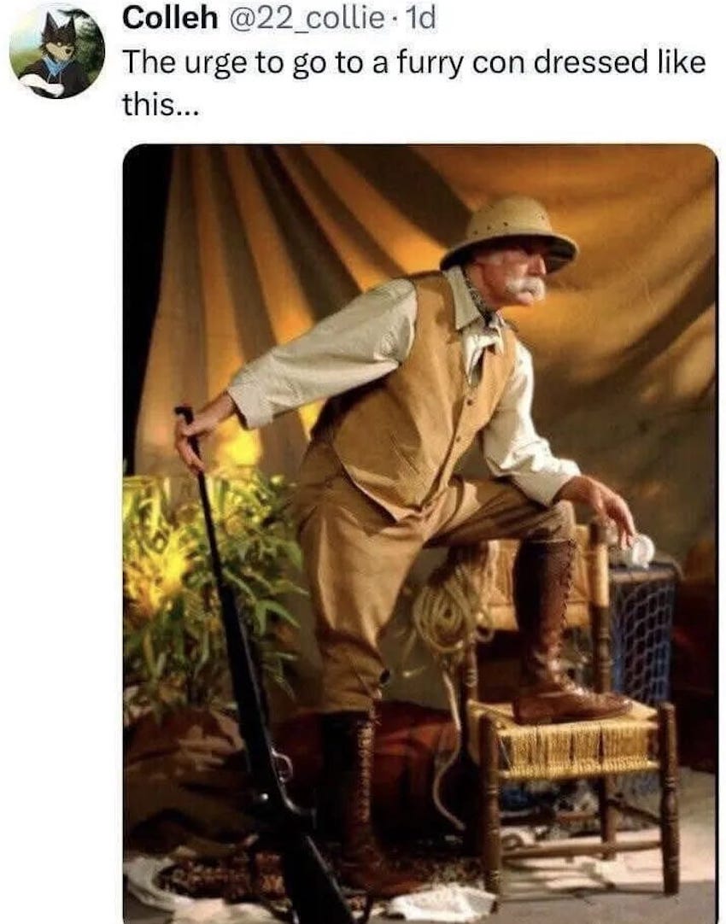Image resolution: width=726 pixels, height=924 pixels.
Task: Open the attached safari hunter photo
Action: click(x=420, y=533)
